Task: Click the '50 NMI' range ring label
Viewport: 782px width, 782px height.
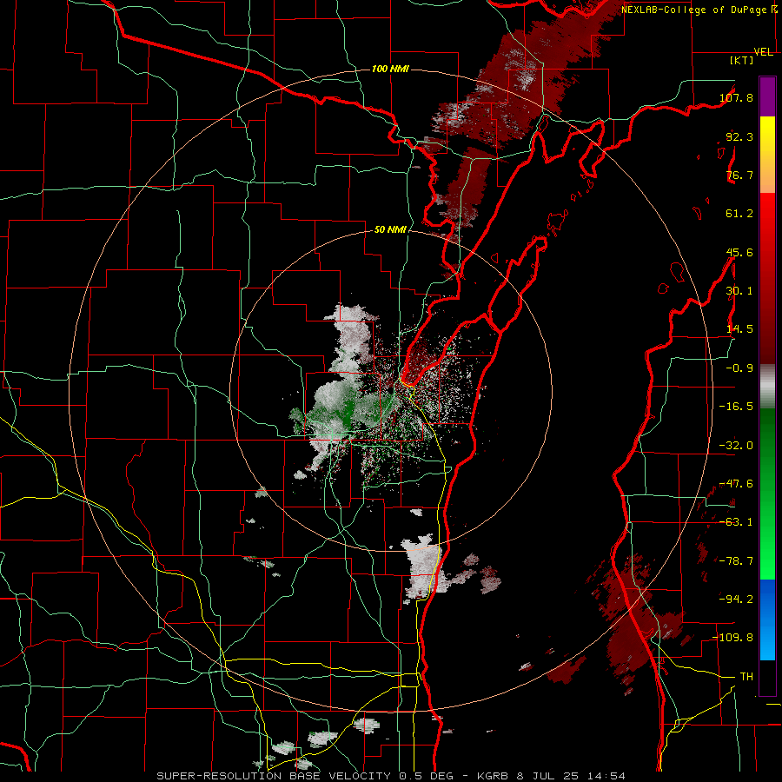Action: pyautogui.click(x=390, y=230)
